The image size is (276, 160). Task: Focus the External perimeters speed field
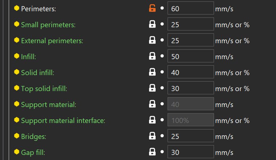point(191,40)
